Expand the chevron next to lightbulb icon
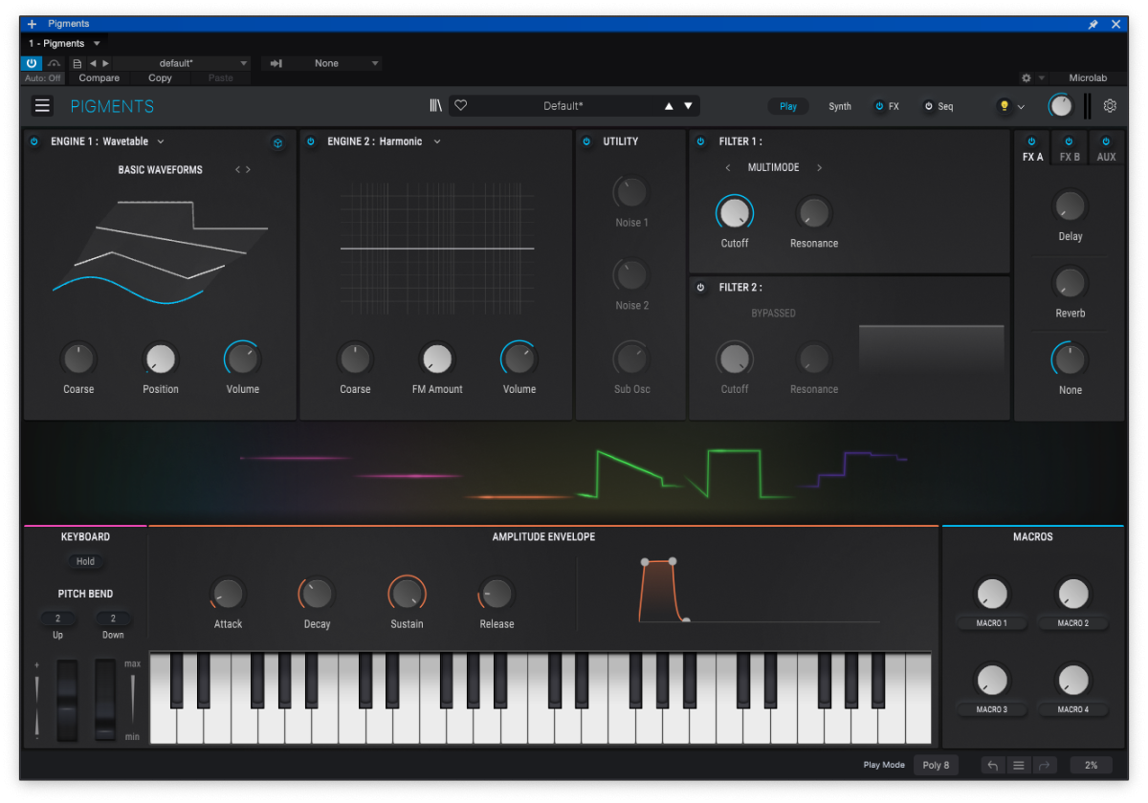Image resolution: width=1148 pixels, height=803 pixels. click(1021, 106)
